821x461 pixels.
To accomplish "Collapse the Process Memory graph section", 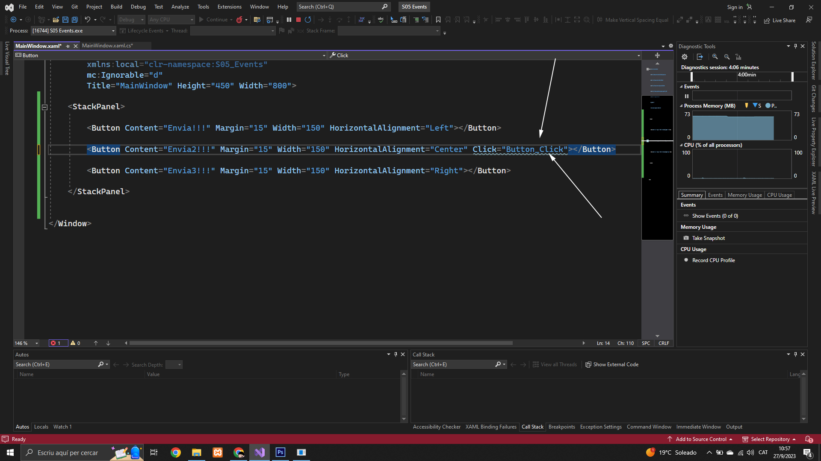I will 681,106.
